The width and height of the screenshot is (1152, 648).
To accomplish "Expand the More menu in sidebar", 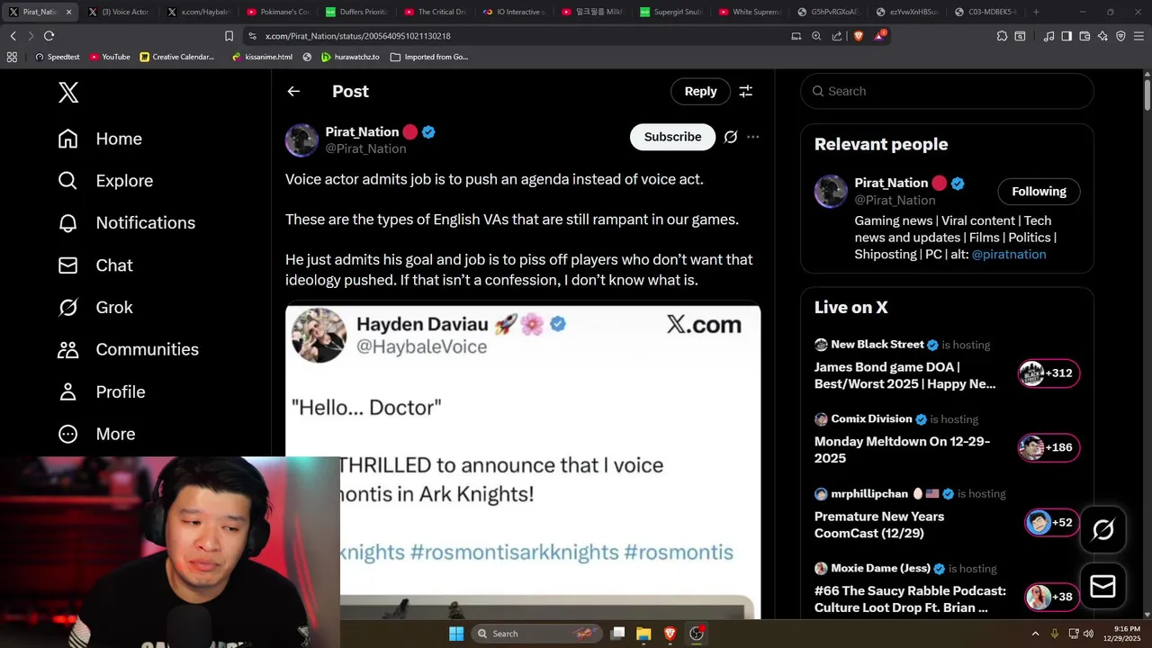I will (x=96, y=434).
